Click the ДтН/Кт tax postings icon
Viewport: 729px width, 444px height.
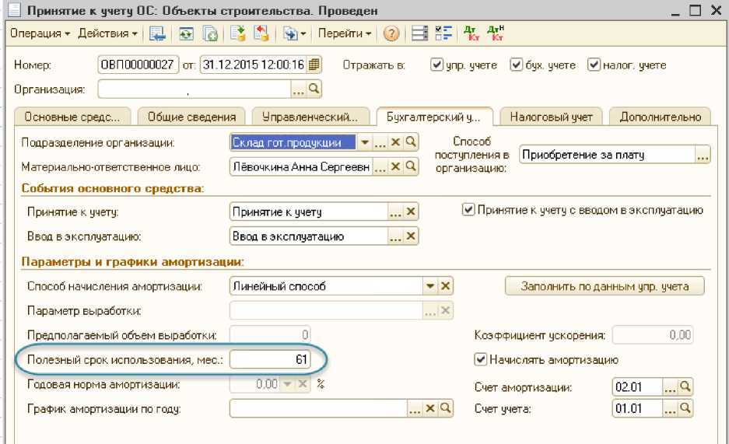495,33
